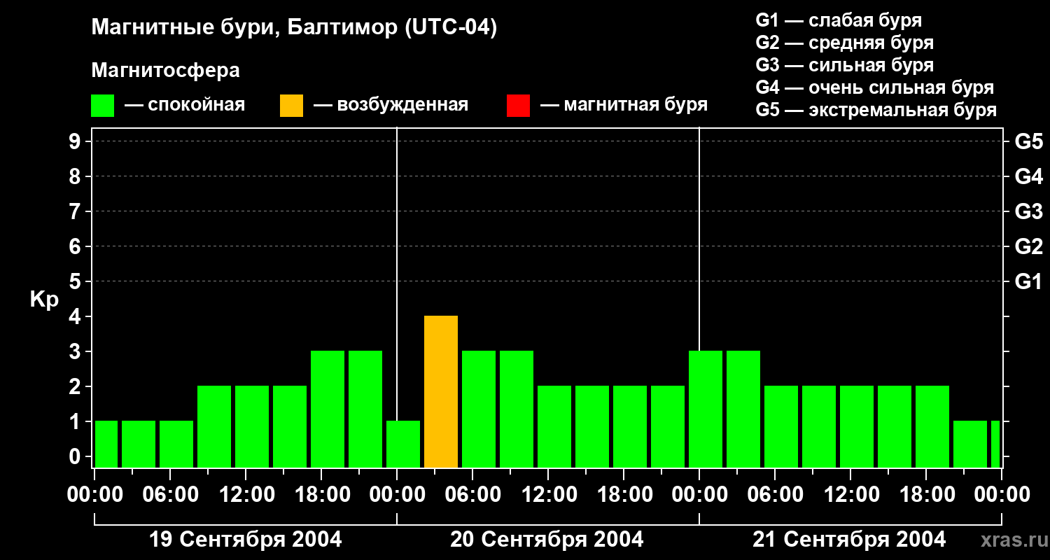Click legend line 'G3 — сильная буря'
The width and height of the screenshot is (1050, 560).
[x=845, y=65]
